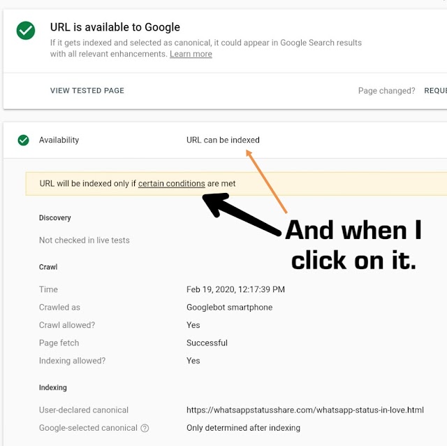The image size is (447, 446).
Task: Click the 'User-declared canonical' label
Action: [x=84, y=410]
